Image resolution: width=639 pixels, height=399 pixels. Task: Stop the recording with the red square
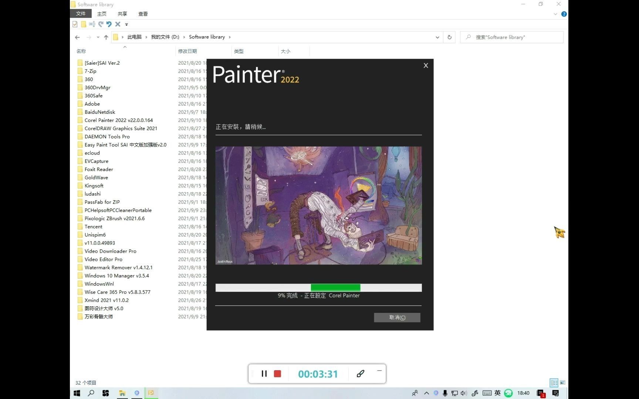click(277, 374)
